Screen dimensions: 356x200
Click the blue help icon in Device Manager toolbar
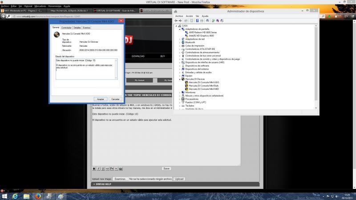(197, 20)
